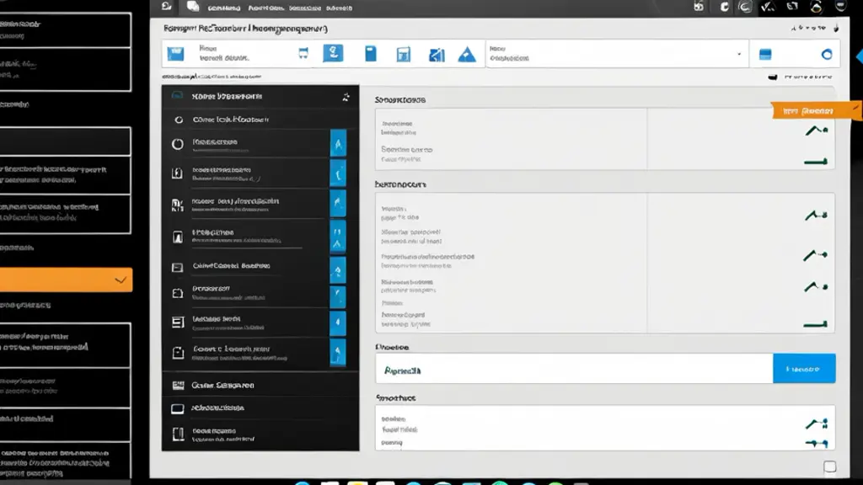Click the checkmark icon in top-right system tray

tap(767, 7)
